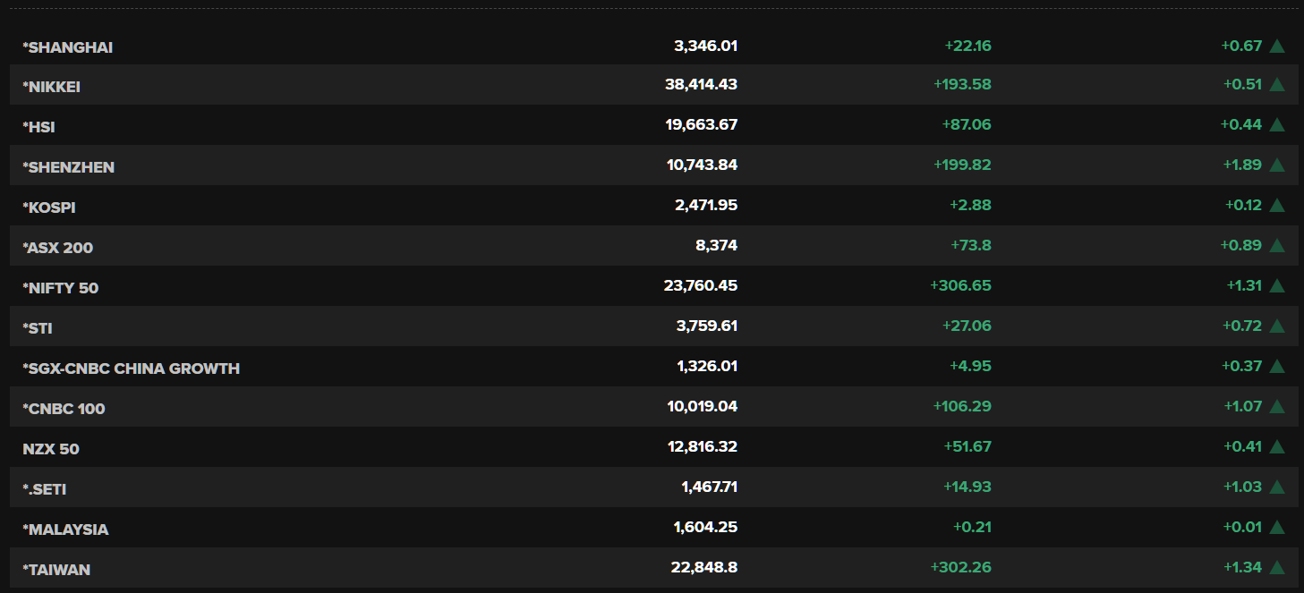Open the *NIKKEI index link
Screen dimensions: 1304x593
[52, 87]
